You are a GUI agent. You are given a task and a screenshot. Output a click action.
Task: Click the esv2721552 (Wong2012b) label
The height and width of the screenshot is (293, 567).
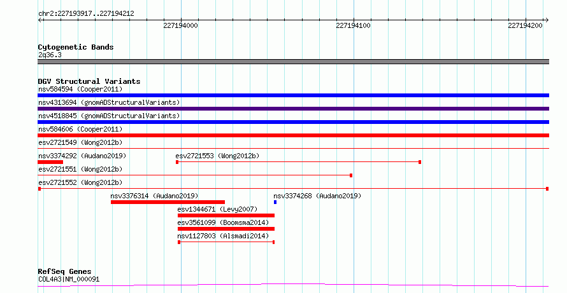click(x=80, y=182)
